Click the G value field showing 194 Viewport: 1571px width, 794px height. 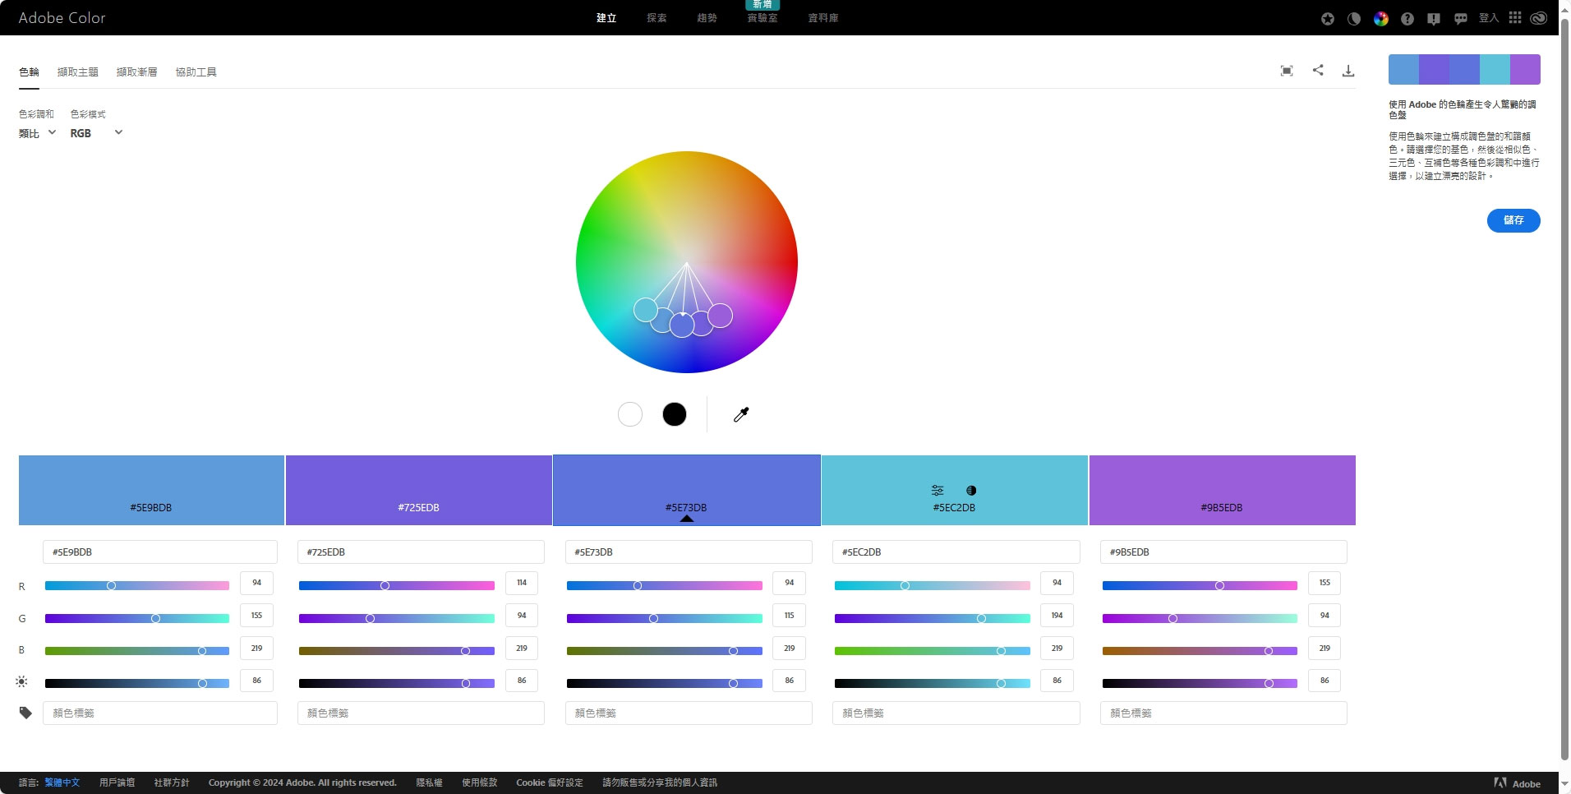[1057, 616]
